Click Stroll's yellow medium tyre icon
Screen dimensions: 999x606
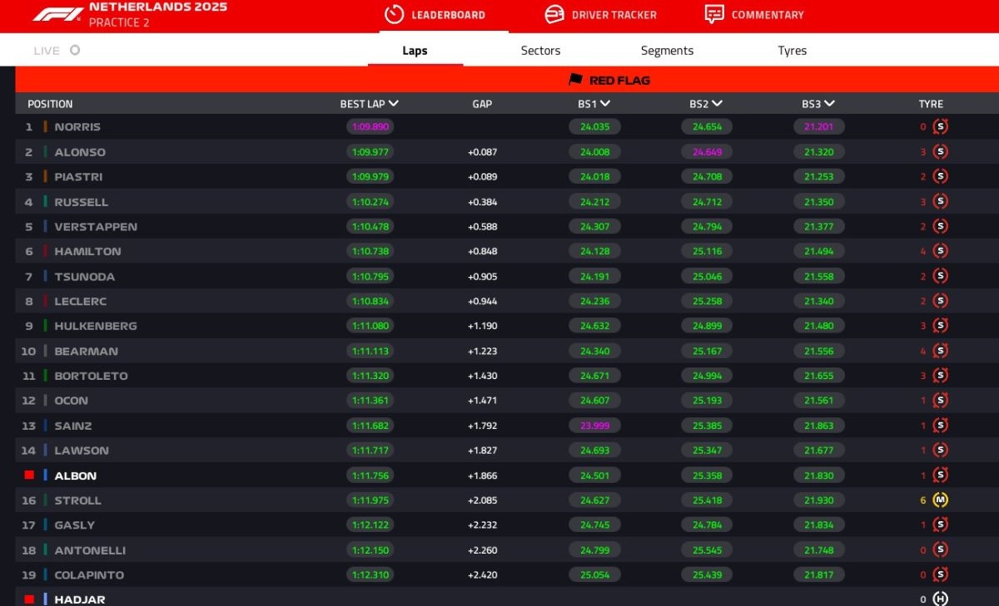coord(941,500)
